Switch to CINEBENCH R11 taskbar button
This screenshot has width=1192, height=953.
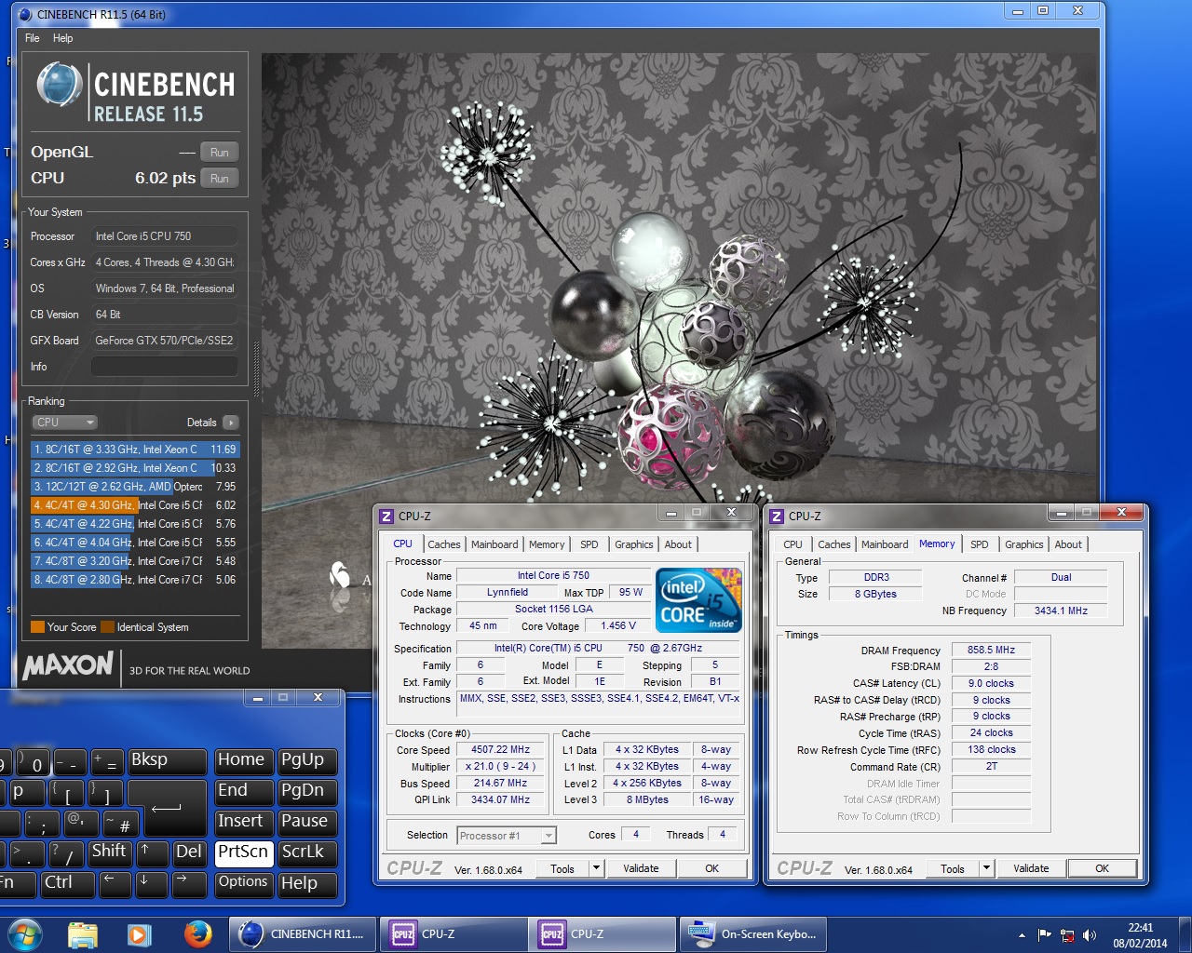pos(304,933)
